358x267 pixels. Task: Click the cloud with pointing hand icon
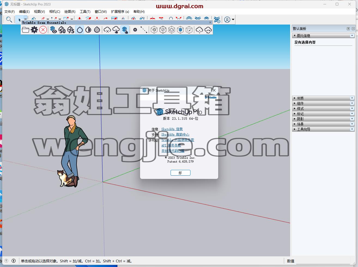click(116, 30)
